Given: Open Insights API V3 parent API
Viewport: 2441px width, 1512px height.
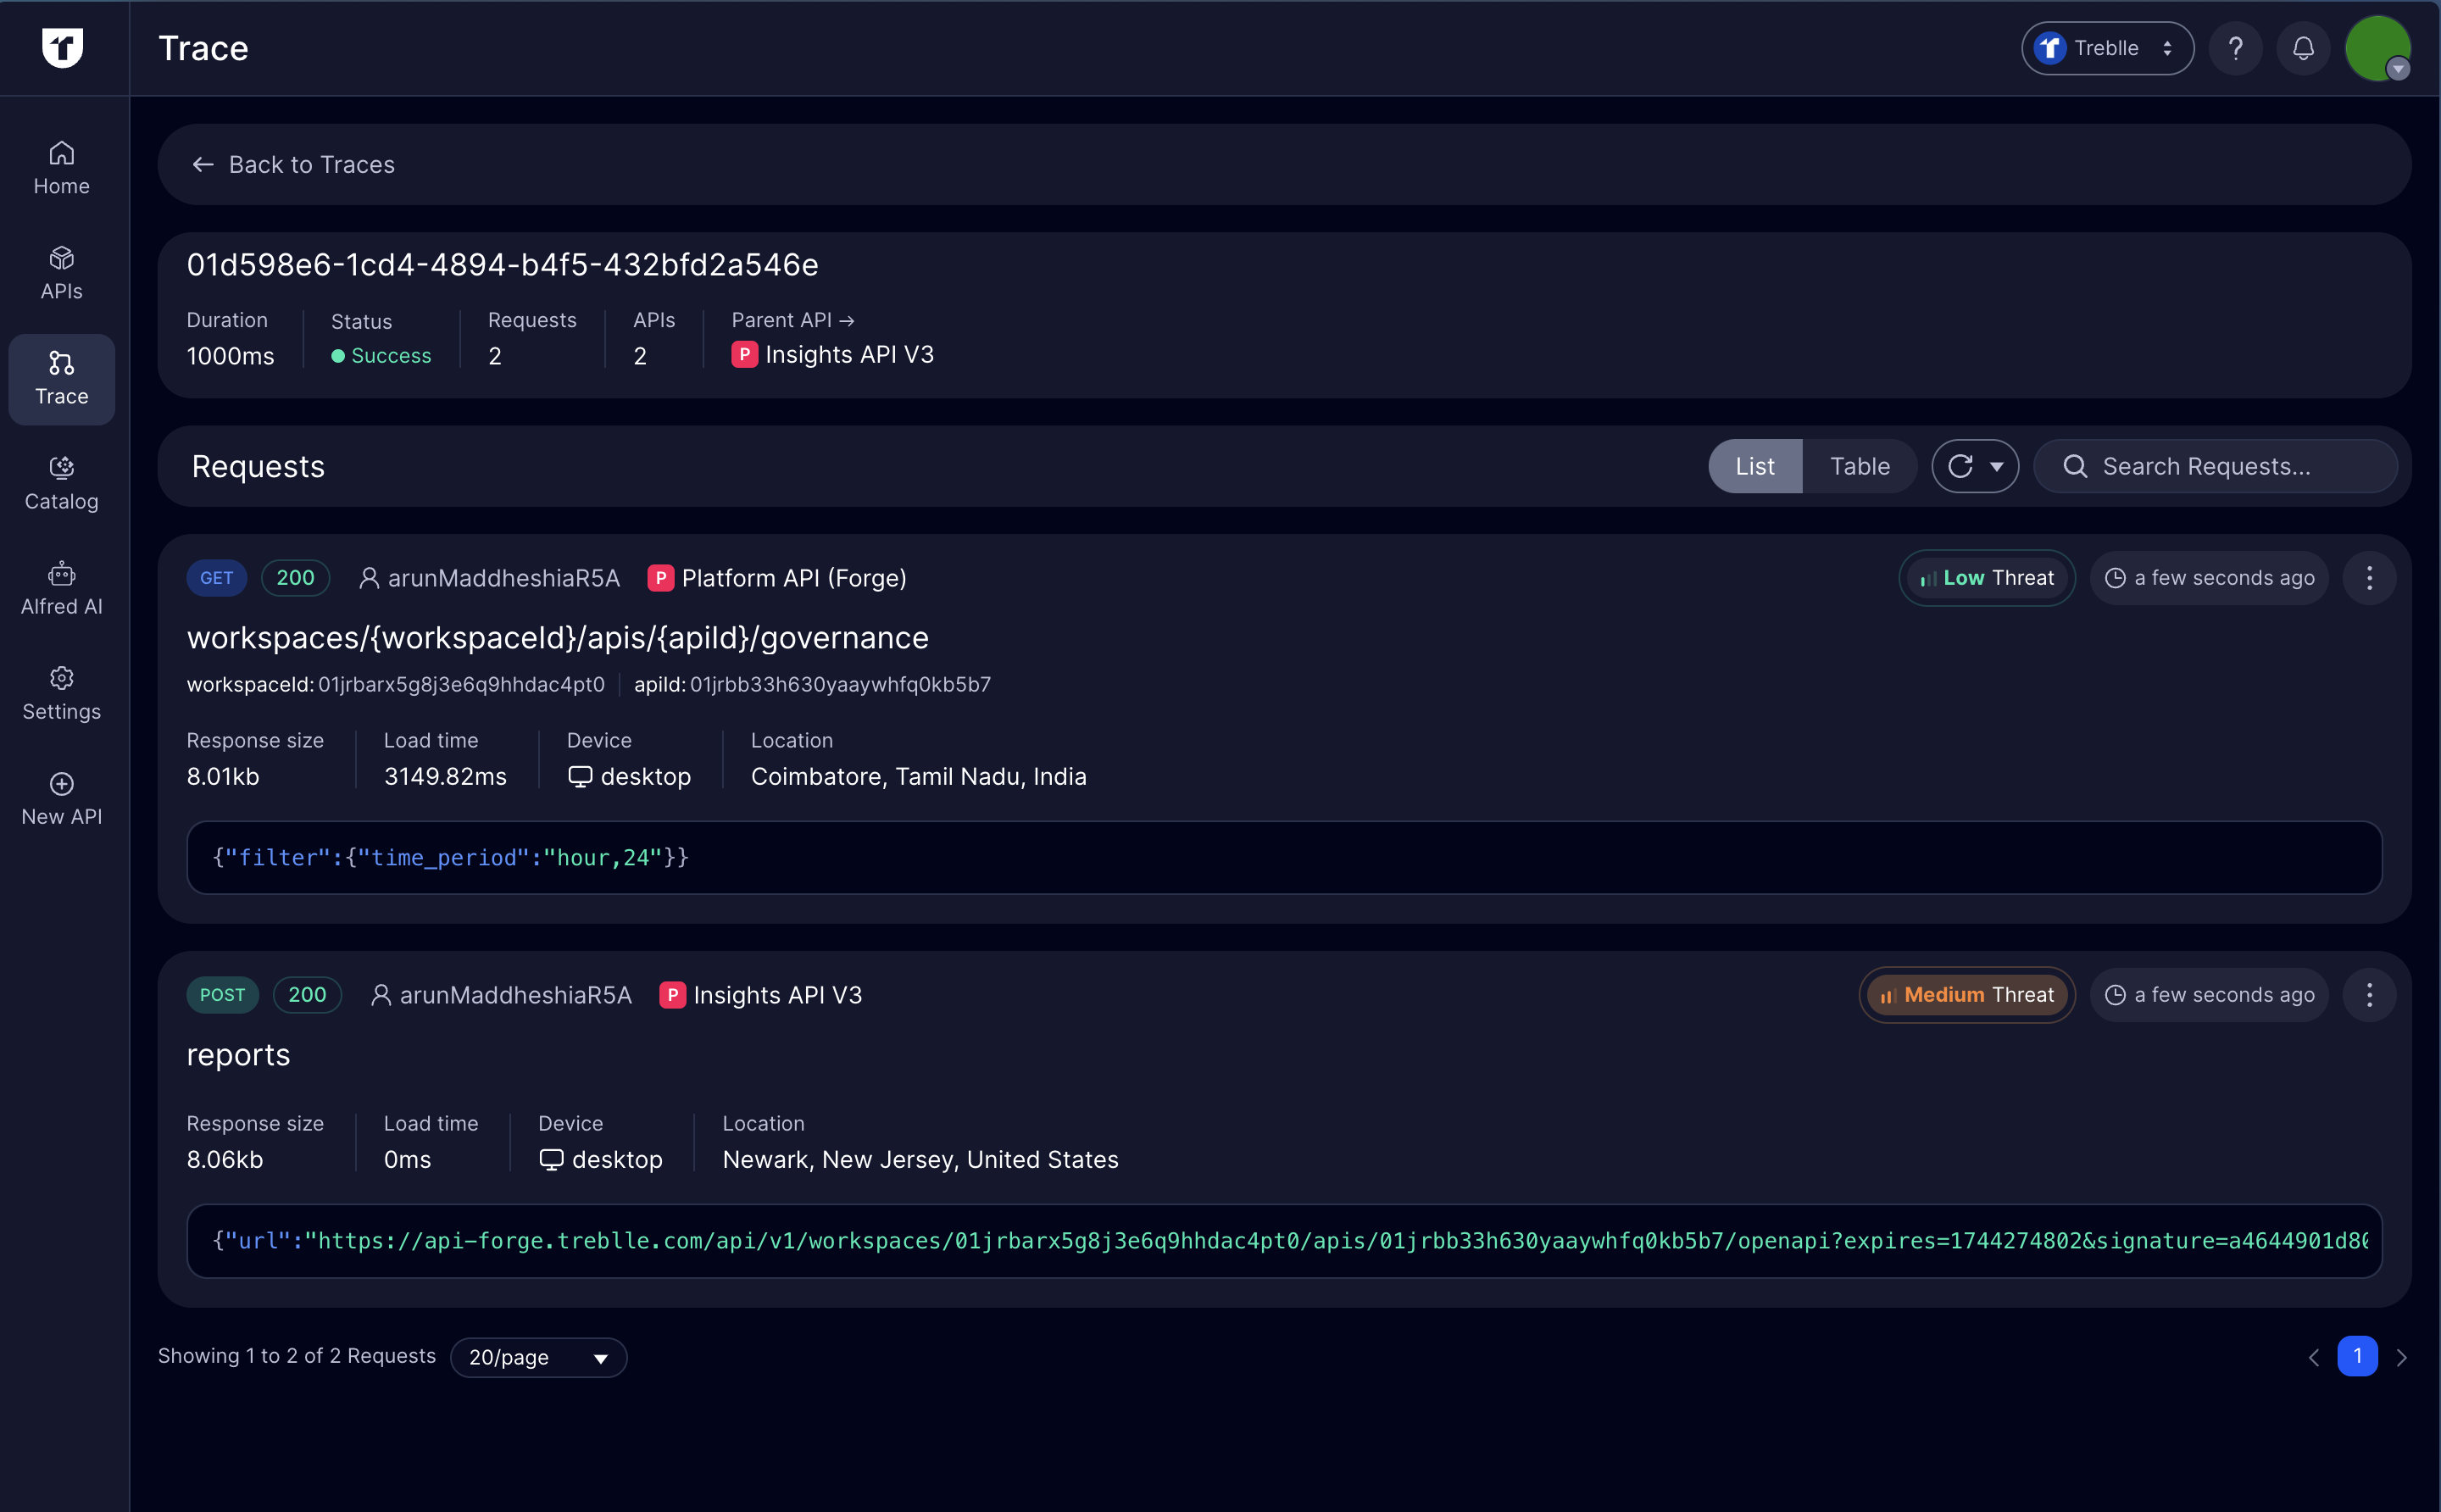Looking at the screenshot, I should (832, 355).
